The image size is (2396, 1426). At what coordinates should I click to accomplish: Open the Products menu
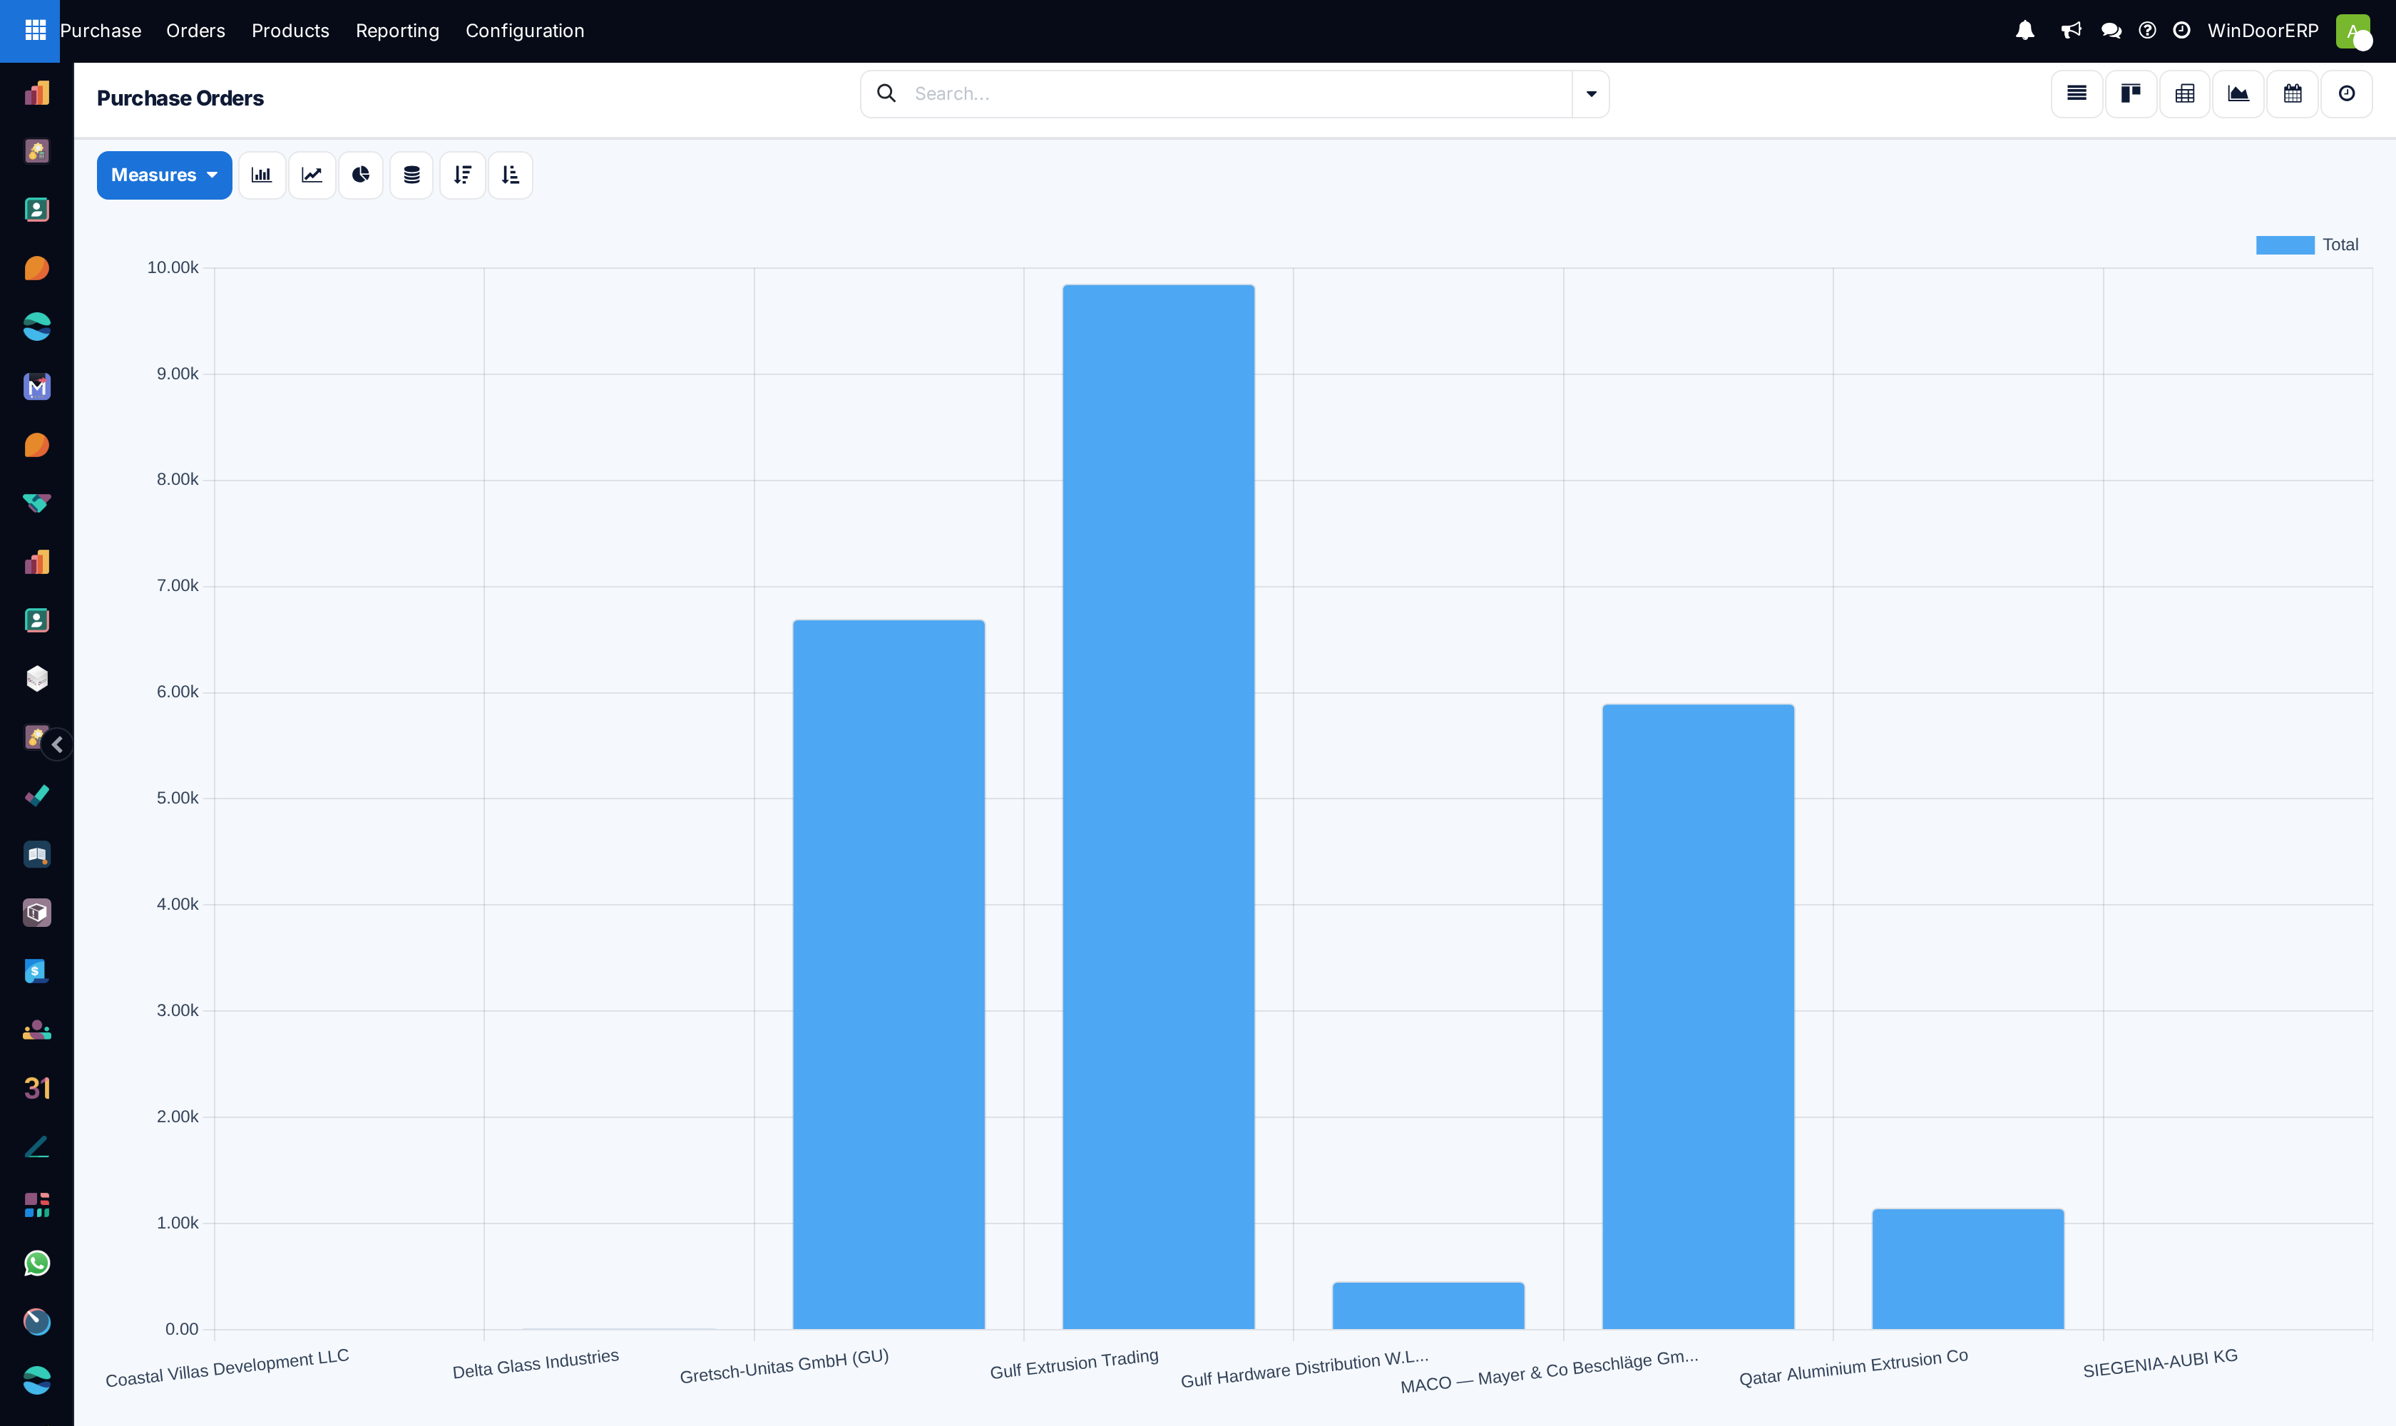(x=290, y=31)
